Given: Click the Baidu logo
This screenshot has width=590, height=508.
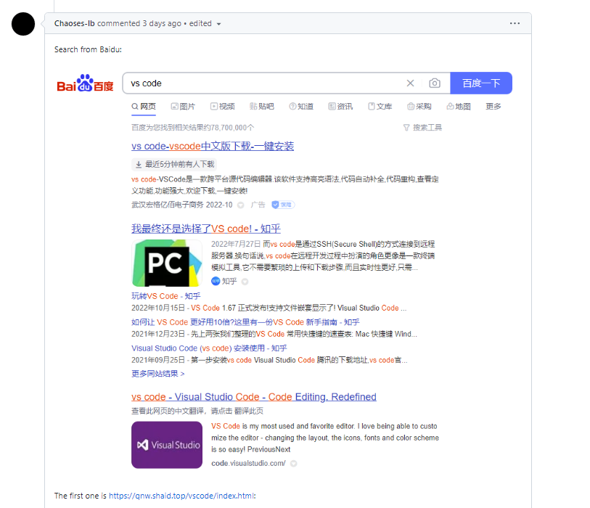Looking at the screenshot, I should click(x=85, y=83).
